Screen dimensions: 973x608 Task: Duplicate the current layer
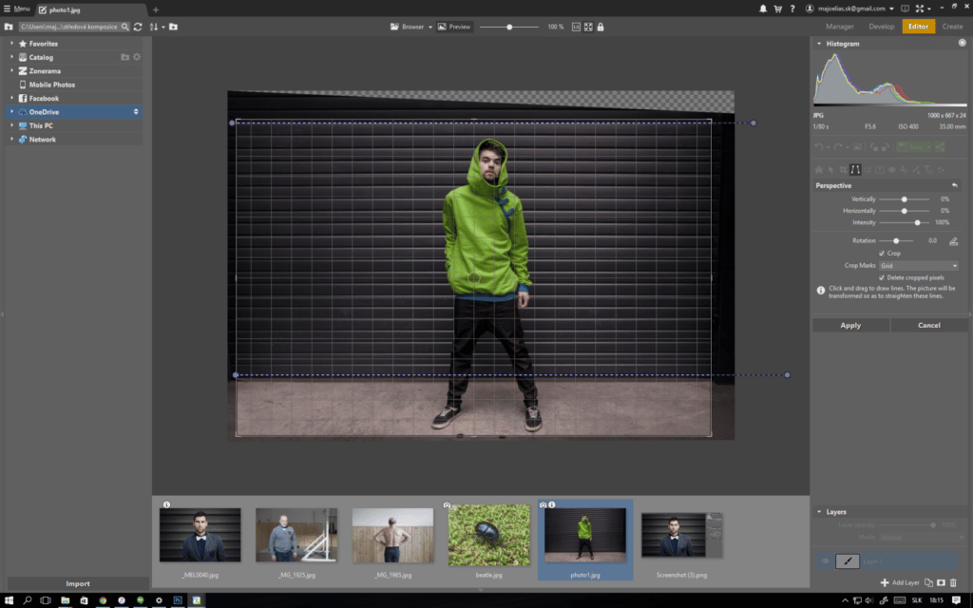(x=928, y=582)
